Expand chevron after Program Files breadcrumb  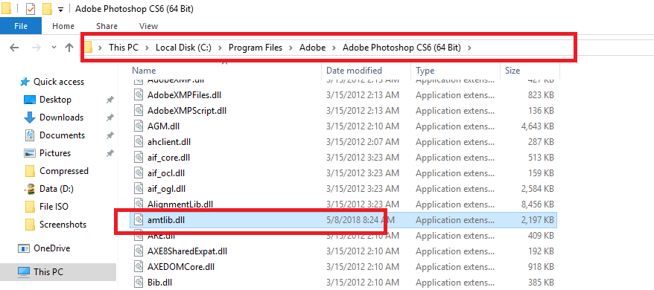pyautogui.click(x=291, y=48)
